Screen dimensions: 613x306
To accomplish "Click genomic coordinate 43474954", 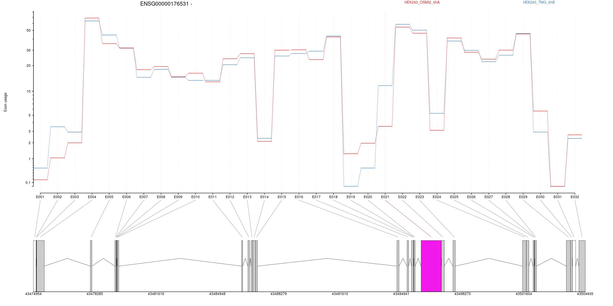I will (33, 294).
